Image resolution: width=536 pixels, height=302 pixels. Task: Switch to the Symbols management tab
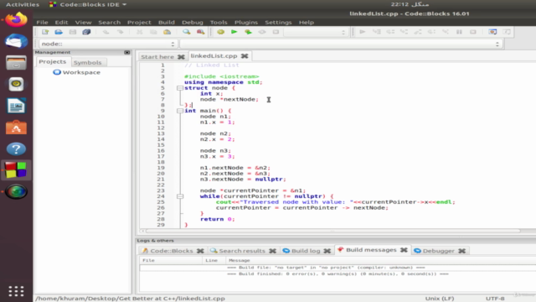87,62
